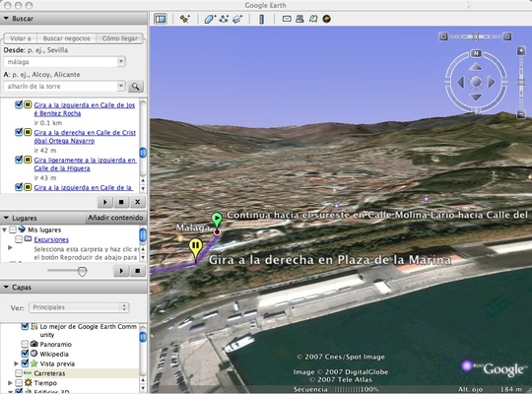This screenshot has width=532, height=394.
Task: Collapse the Buscar panel
Action: 6,19
